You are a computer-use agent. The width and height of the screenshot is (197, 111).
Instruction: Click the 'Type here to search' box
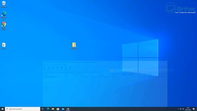point(22,109)
